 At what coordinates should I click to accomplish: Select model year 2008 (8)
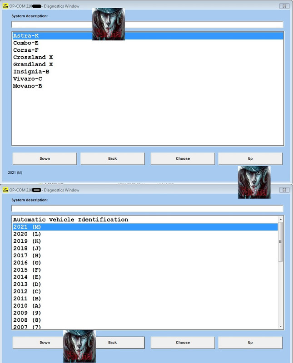click(x=27, y=320)
